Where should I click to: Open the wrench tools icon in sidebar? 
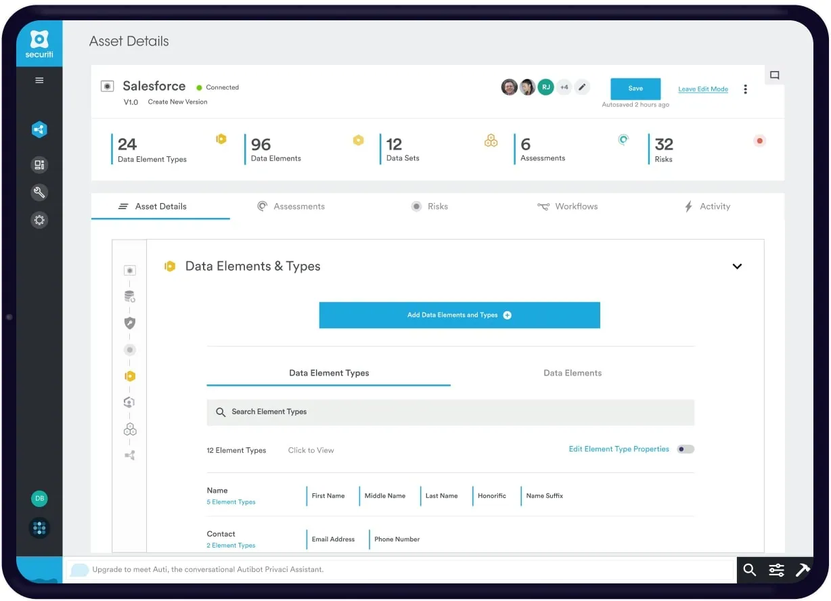39,193
